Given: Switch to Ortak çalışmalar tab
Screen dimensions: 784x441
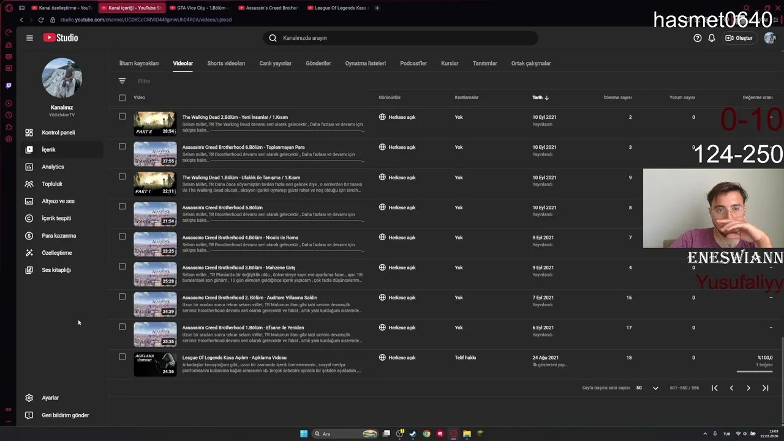Looking at the screenshot, I should coord(531,63).
